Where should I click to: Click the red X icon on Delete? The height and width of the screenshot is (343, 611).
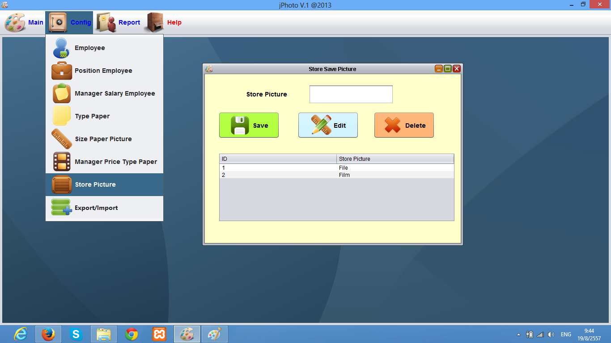click(x=392, y=125)
